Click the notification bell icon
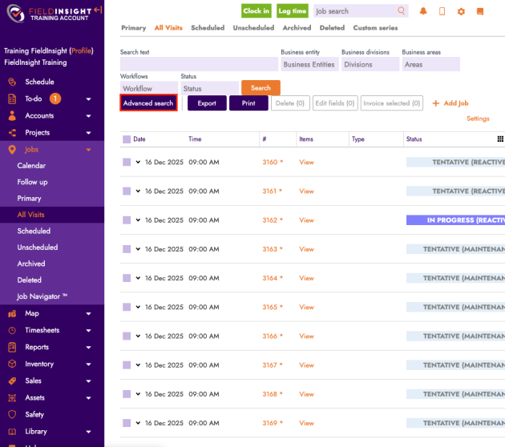This screenshot has width=505, height=447. [422, 11]
